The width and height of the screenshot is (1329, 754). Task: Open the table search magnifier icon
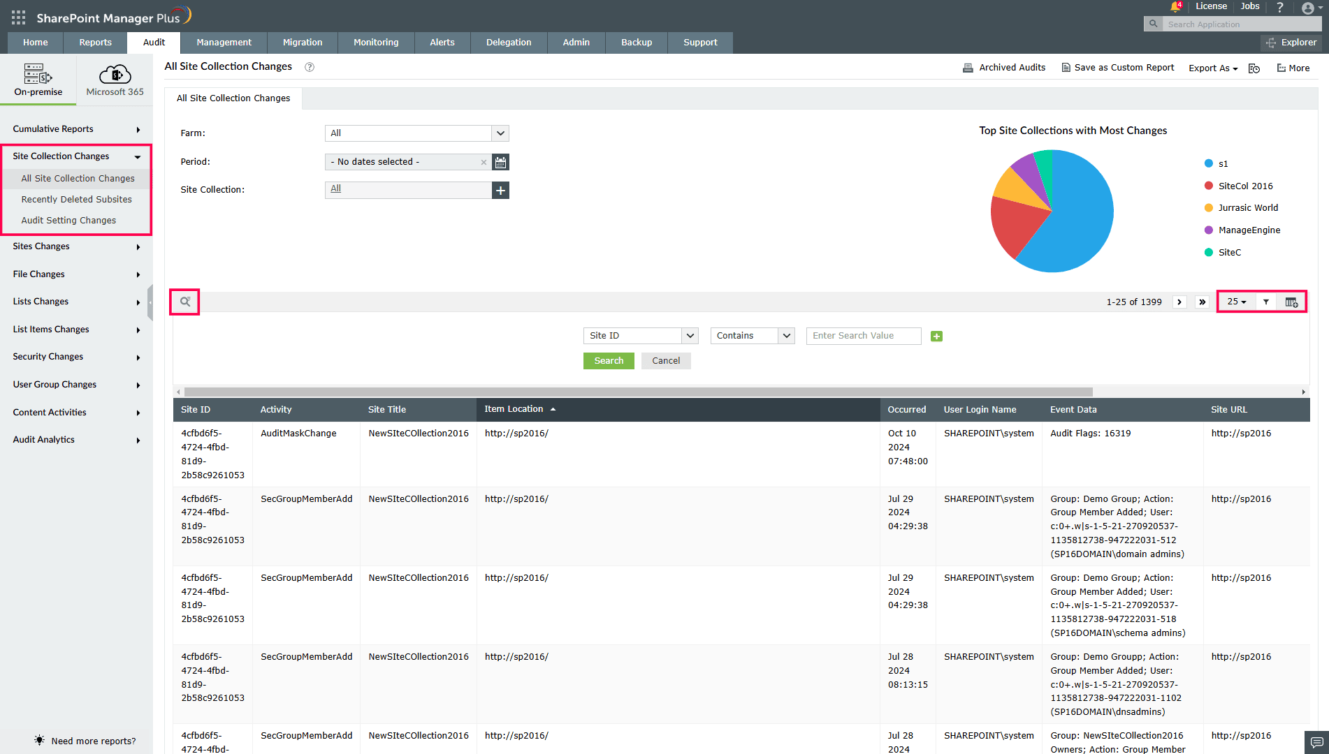(184, 301)
